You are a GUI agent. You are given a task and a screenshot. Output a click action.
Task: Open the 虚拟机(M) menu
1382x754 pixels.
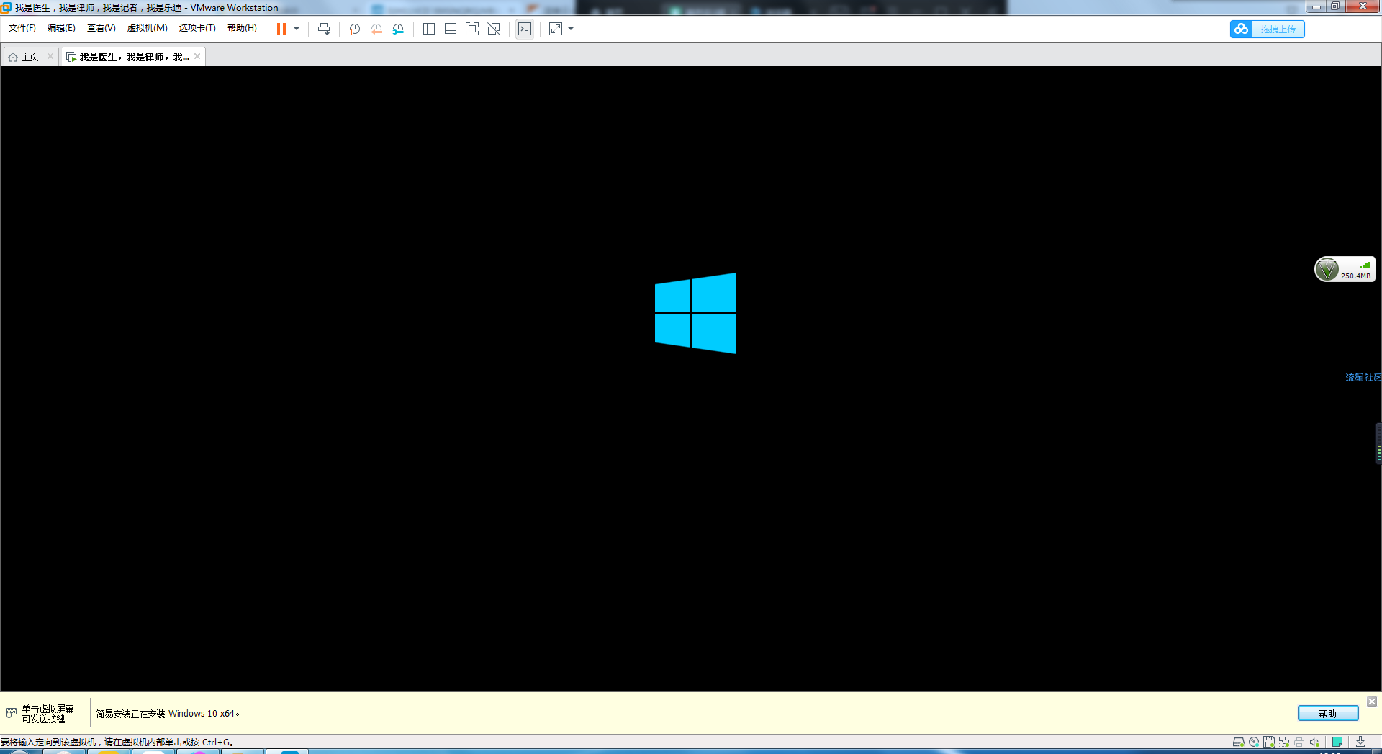pyautogui.click(x=148, y=28)
